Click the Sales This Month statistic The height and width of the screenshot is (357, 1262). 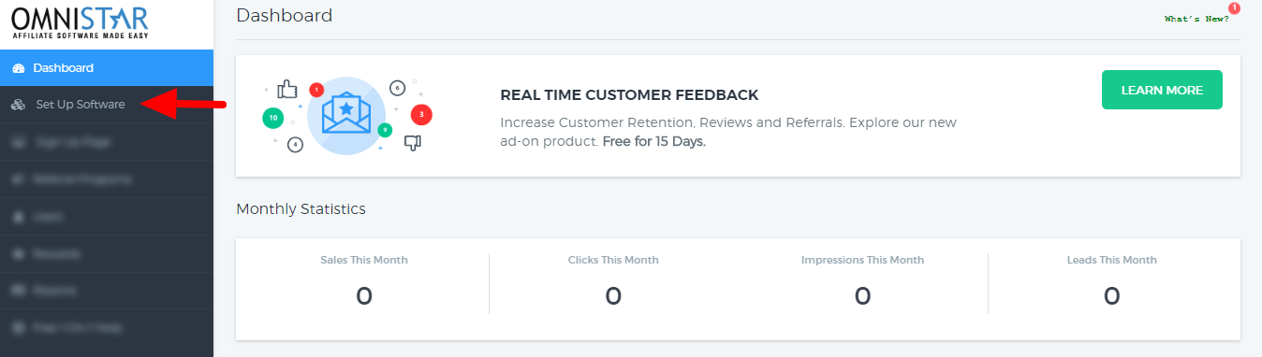364,281
